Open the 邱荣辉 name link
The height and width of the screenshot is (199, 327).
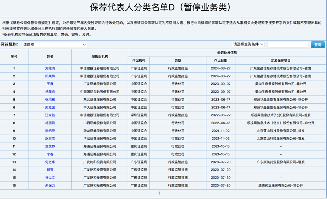pyautogui.click(x=50, y=76)
